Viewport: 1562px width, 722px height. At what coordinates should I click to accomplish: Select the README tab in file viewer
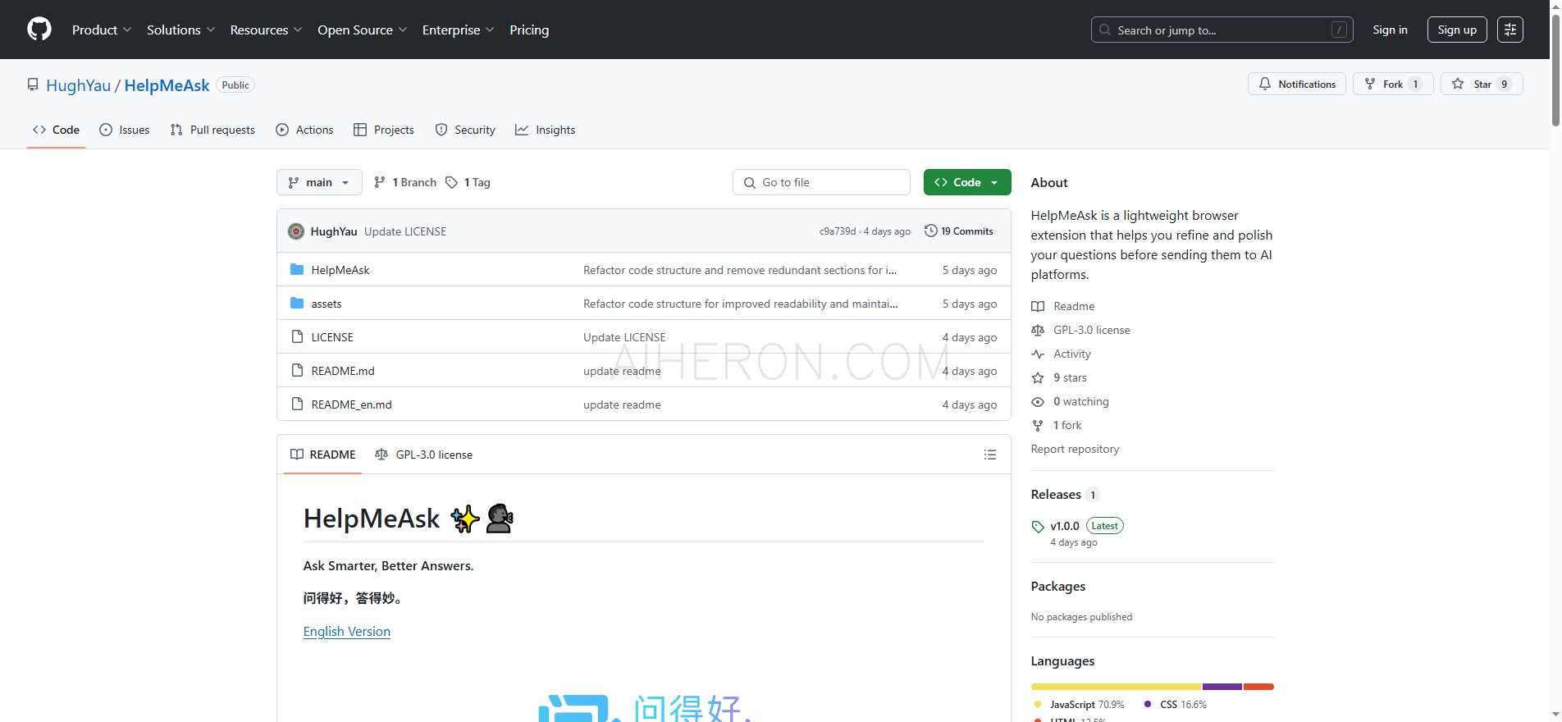click(323, 455)
